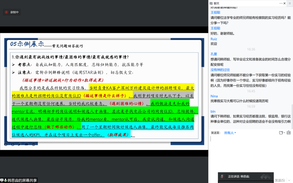This screenshot has width=293, height=183.
Task: Click the file send folder icon
Action: click(x=281, y=133)
